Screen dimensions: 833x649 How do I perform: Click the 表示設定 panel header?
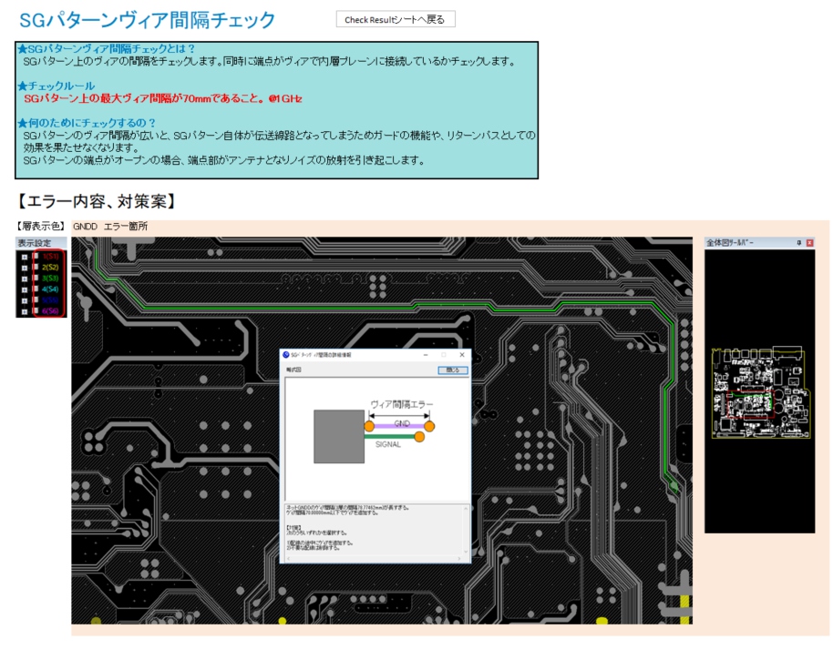(35, 243)
